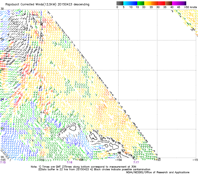Click the '-162' longitude label
The image size is (198, 174).
(x=41, y=160)
